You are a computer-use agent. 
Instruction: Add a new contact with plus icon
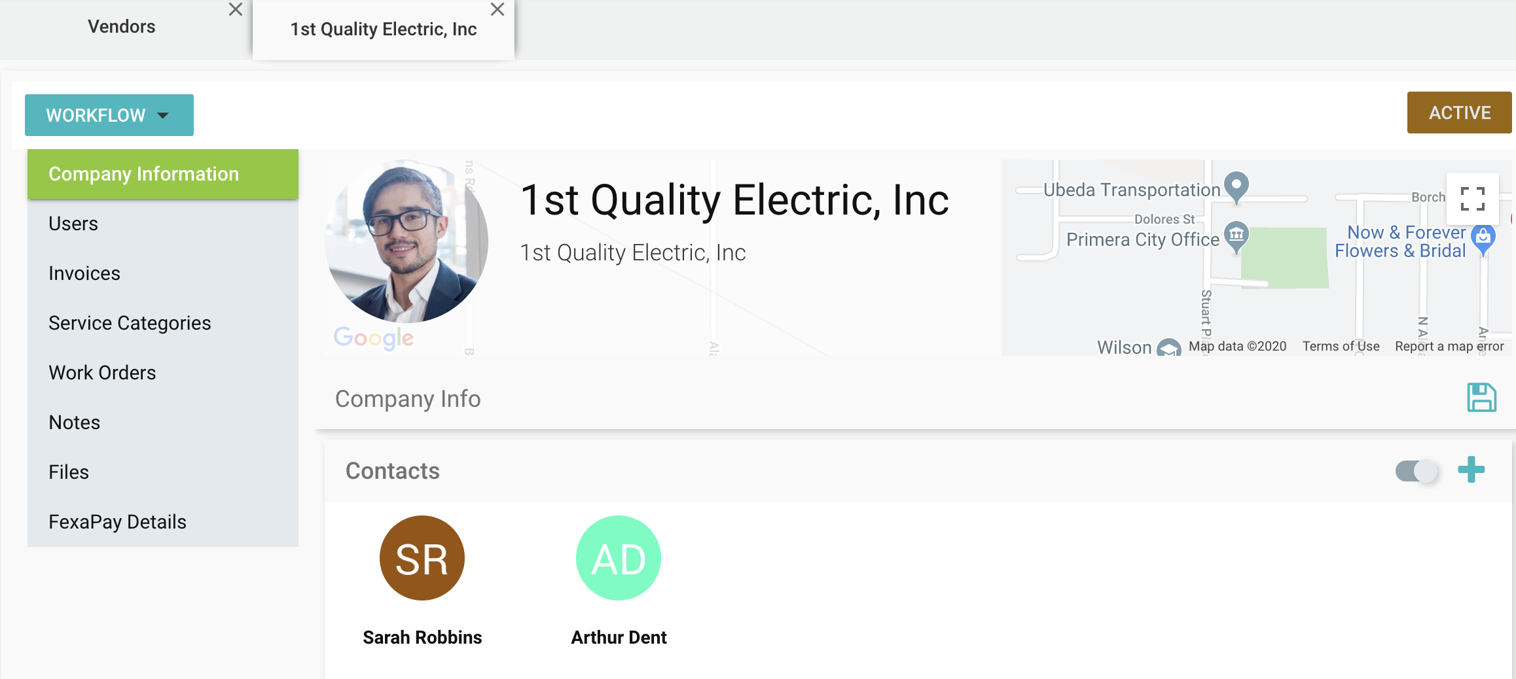[x=1471, y=470]
